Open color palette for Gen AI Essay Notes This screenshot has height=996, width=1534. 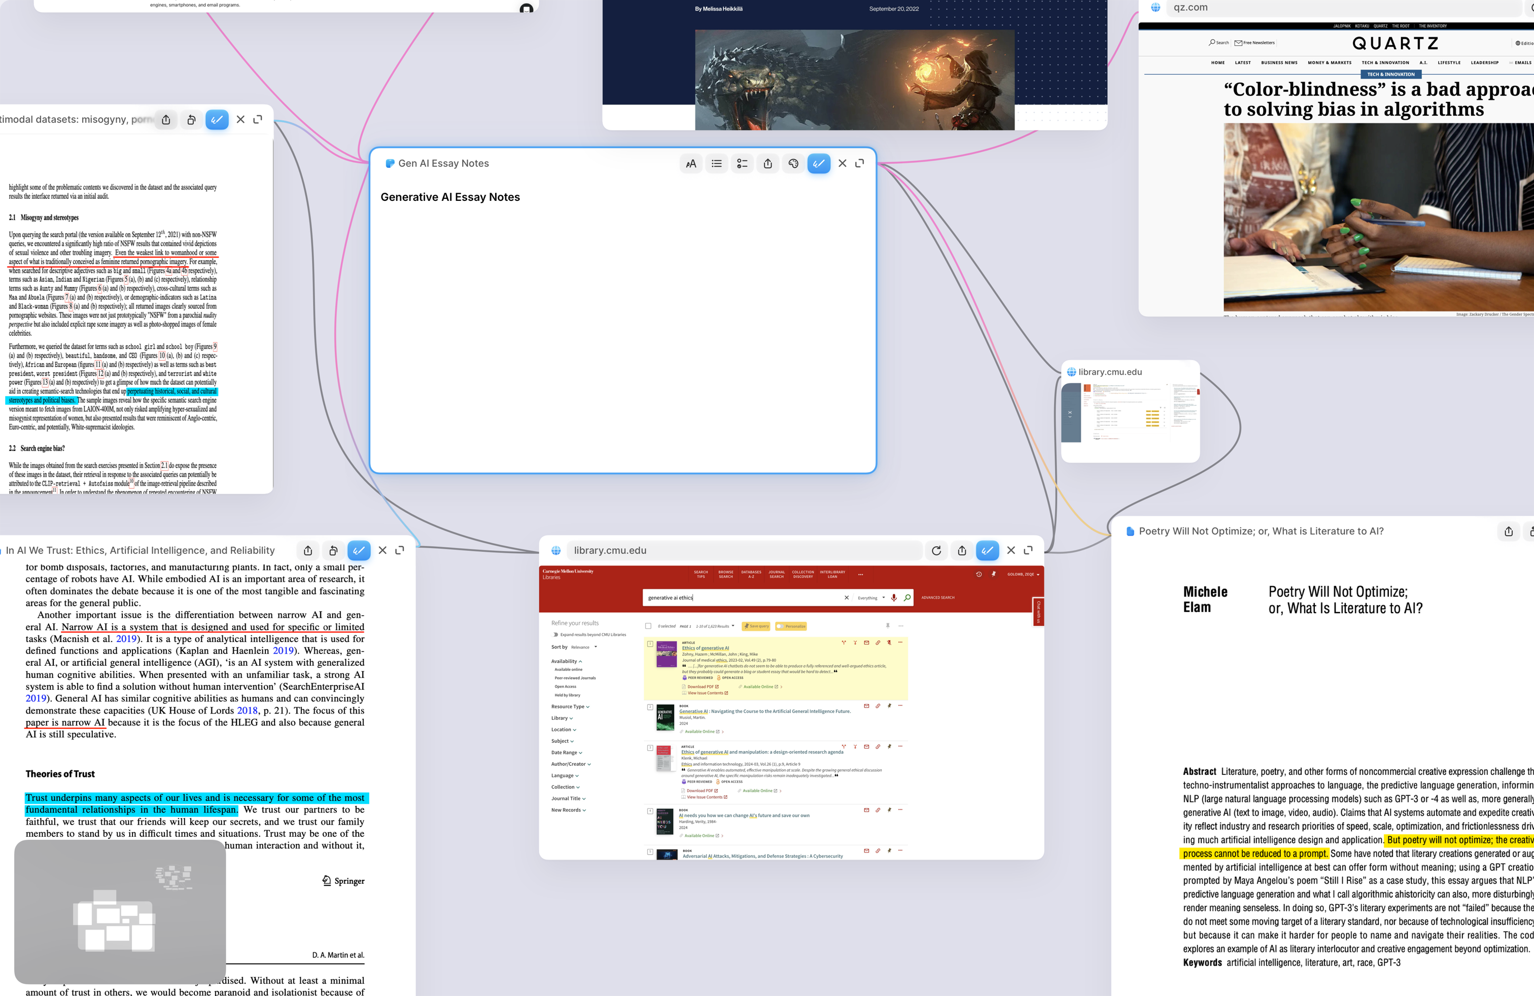click(x=793, y=164)
